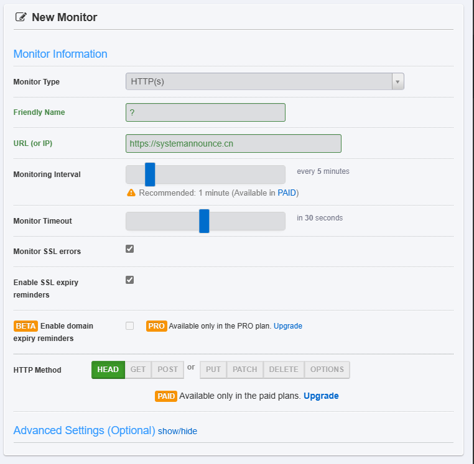Toggle Enable SSL expiry reminders checkbox
Viewport: 474px width, 464px height.
(x=129, y=280)
